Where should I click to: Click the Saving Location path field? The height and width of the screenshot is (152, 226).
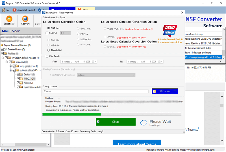point(95,91)
